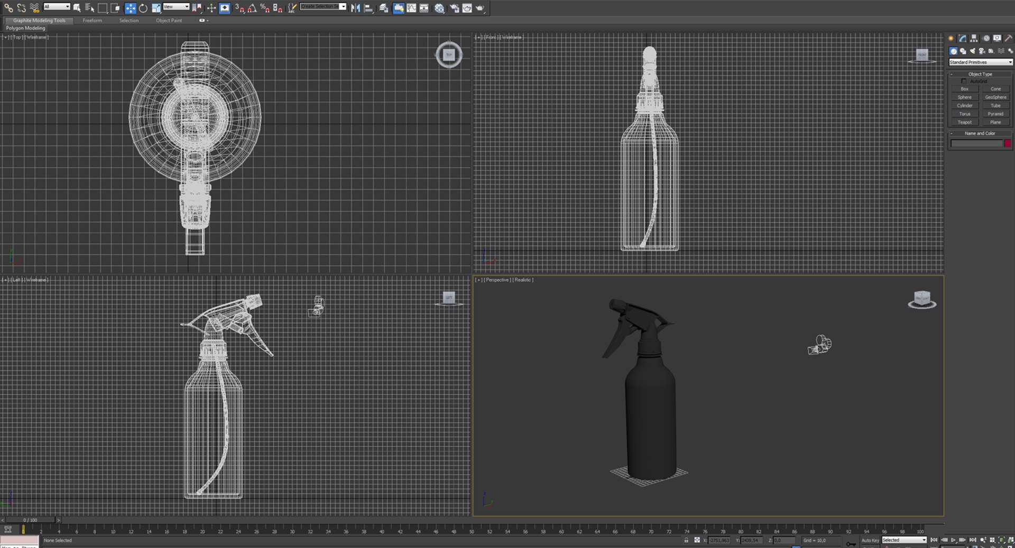Open the Object Paint tab

point(169,21)
